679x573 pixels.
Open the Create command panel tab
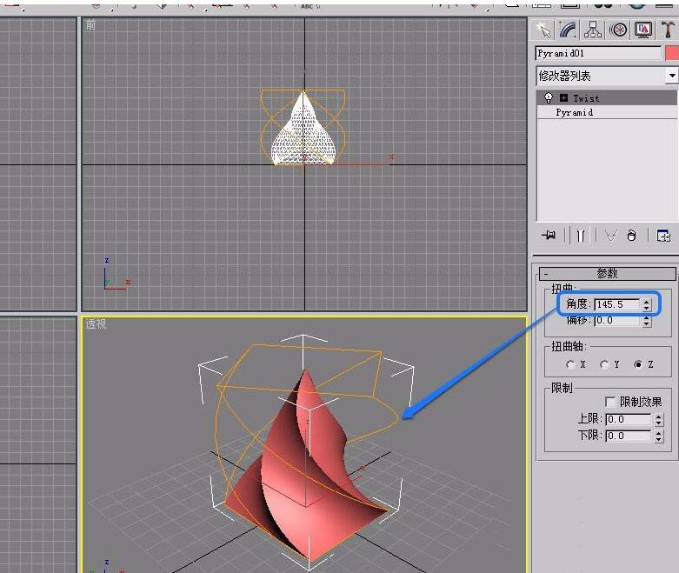(x=543, y=30)
